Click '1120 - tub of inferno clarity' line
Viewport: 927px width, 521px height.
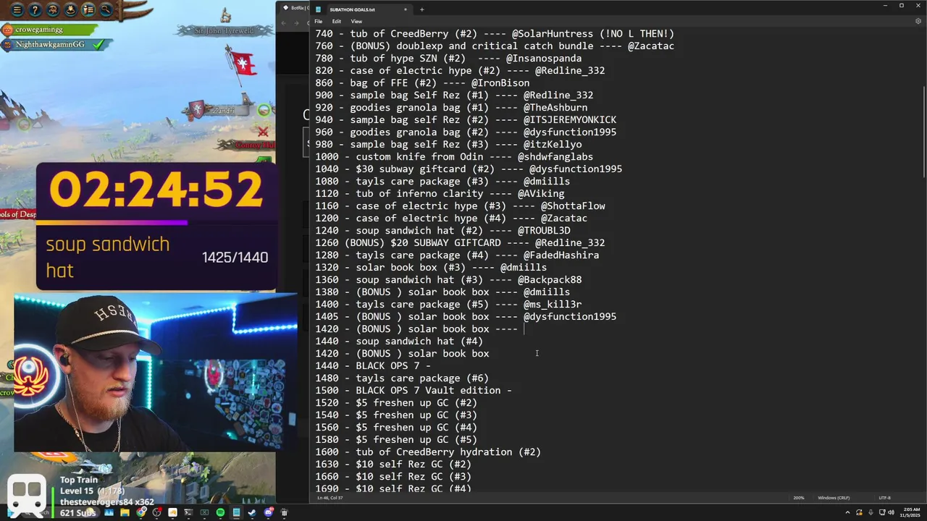pyautogui.click(x=440, y=193)
